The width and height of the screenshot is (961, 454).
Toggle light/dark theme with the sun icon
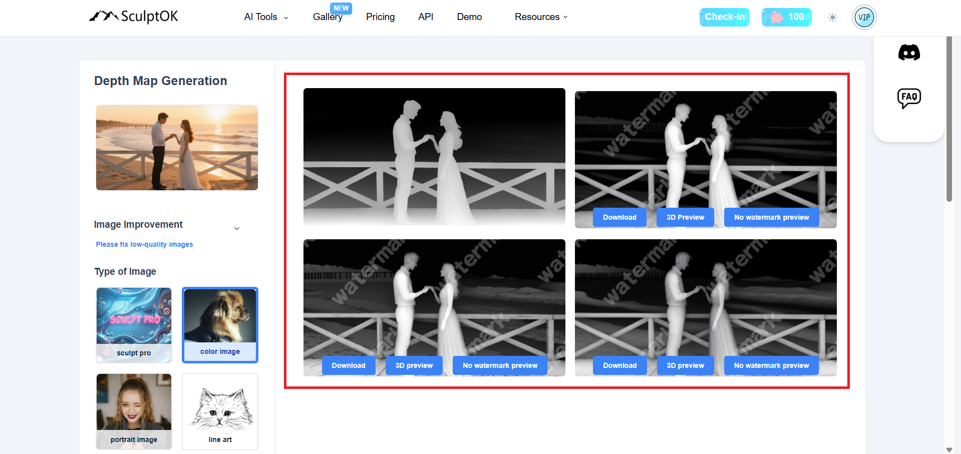pos(832,17)
